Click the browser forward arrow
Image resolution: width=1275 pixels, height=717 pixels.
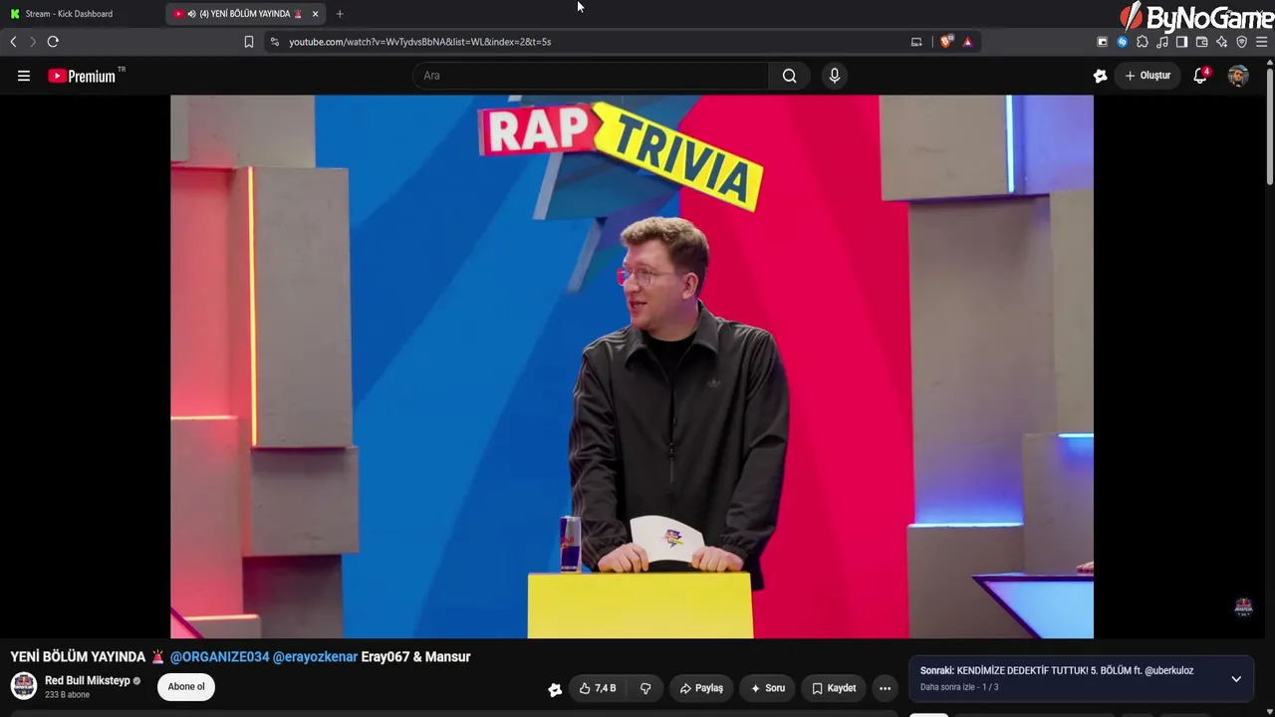click(x=32, y=42)
